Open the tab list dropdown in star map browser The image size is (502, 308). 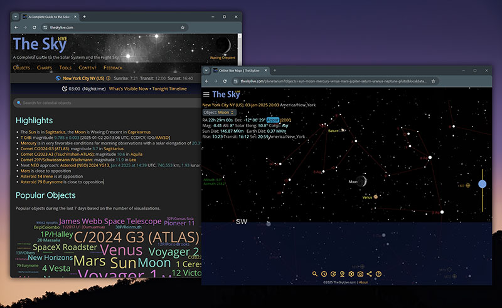click(x=206, y=71)
